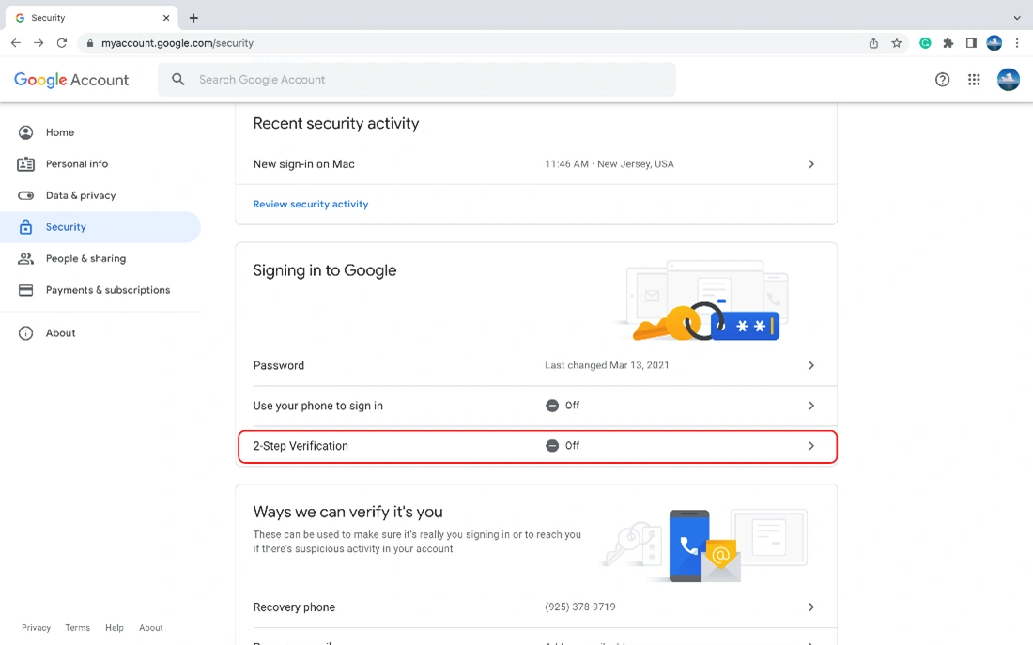Focus the Search Google Account field

point(416,80)
